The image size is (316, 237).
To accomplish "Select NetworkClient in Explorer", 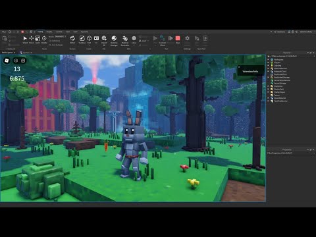I will 280,71.
